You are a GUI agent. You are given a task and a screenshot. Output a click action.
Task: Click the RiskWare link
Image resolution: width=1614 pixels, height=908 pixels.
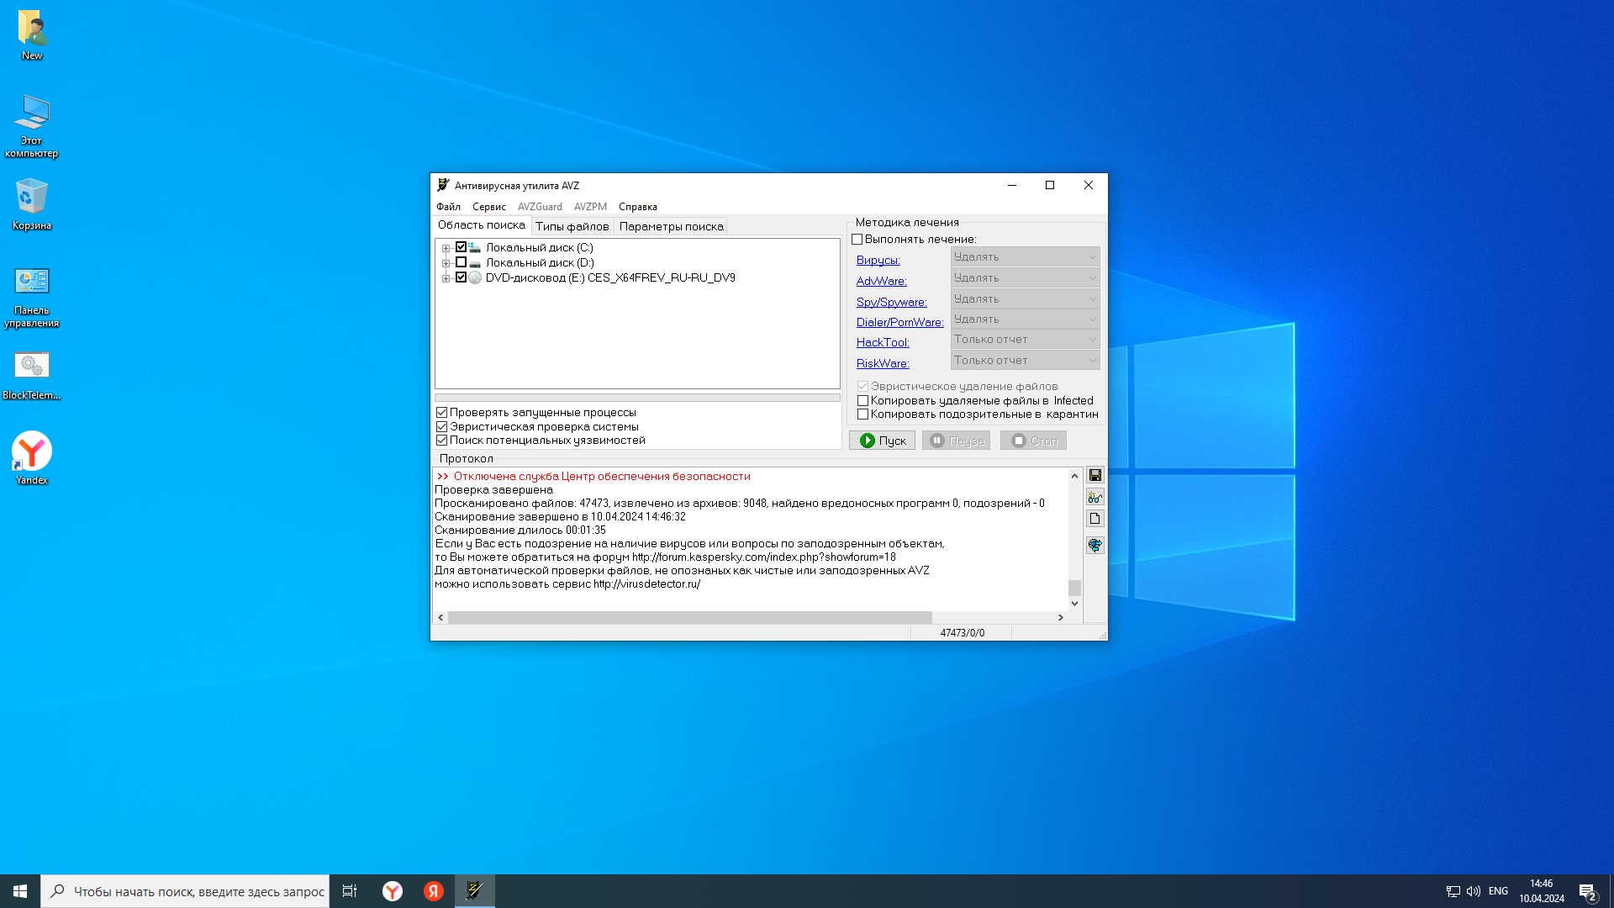click(882, 363)
